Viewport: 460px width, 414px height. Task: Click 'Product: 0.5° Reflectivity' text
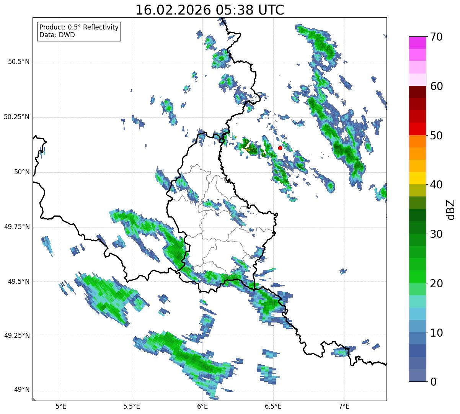coord(79,27)
